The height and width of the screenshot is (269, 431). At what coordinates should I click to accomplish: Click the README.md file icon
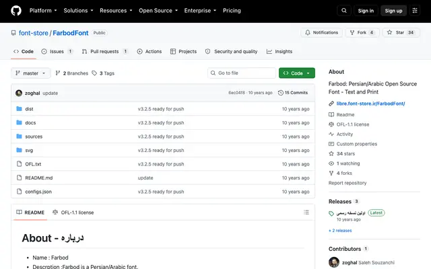point(20,178)
